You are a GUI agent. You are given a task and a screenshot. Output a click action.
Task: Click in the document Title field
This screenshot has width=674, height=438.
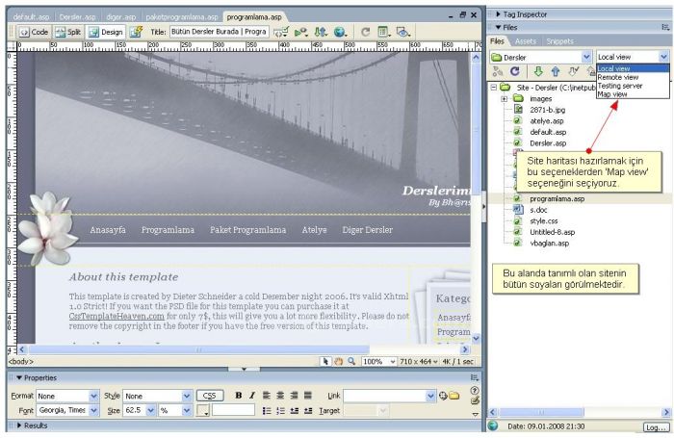click(220, 32)
